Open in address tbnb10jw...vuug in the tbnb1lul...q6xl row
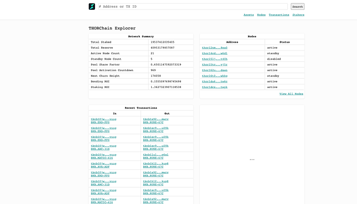Image resolution: width=357 pixels, height=204 pixels. point(104,155)
